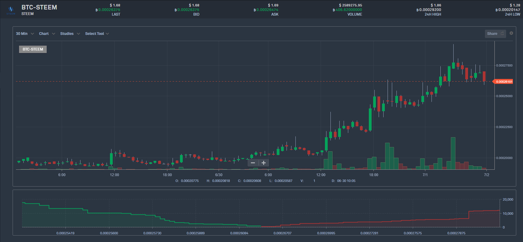Click depth chart price label 0.00027281
The height and width of the screenshot is (242, 523).
point(369,233)
